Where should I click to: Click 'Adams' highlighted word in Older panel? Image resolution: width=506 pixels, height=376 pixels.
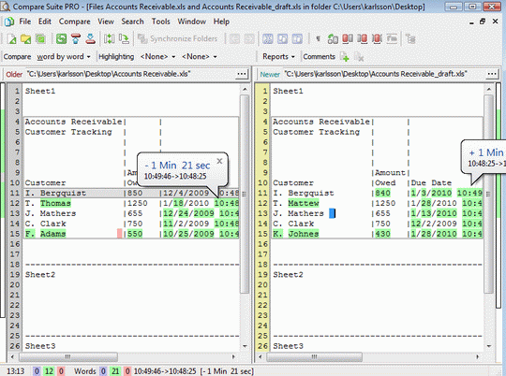[x=52, y=234]
